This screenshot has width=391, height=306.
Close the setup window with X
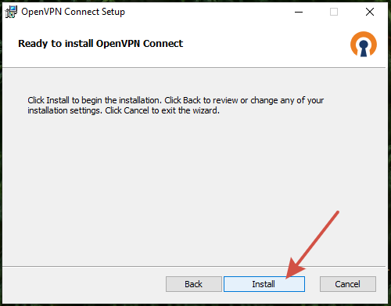pos(370,12)
